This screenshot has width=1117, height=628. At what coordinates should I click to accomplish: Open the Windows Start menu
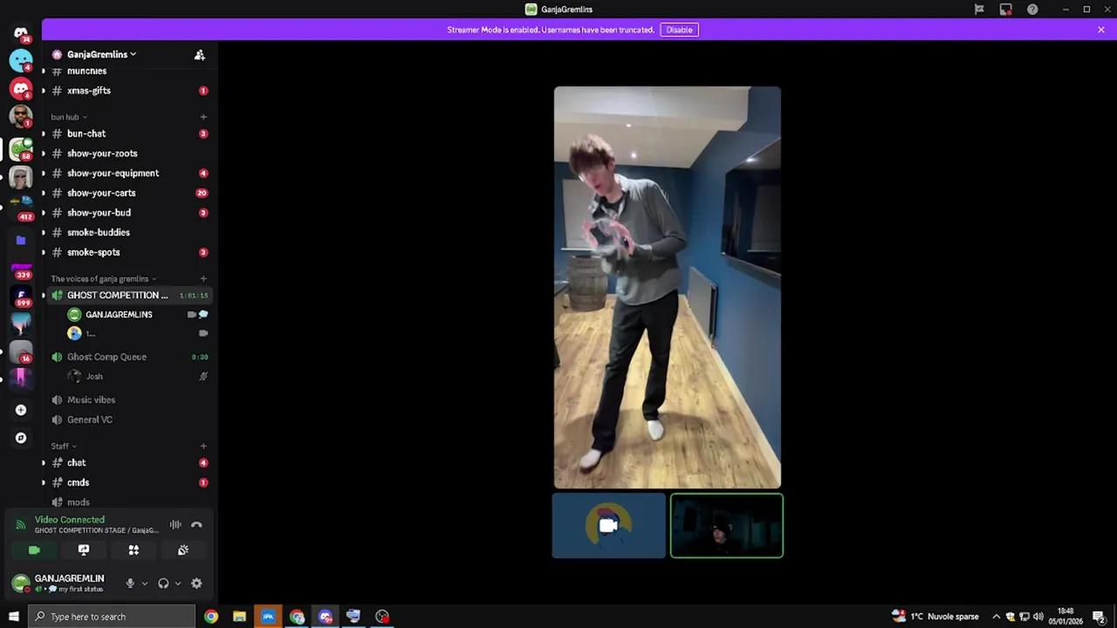13,617
